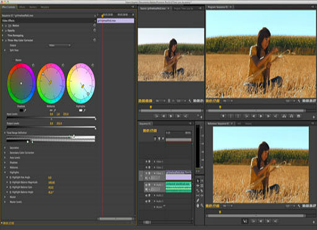
Task: Add a marker in the Program monitor
Action: (x=223, y=116)
